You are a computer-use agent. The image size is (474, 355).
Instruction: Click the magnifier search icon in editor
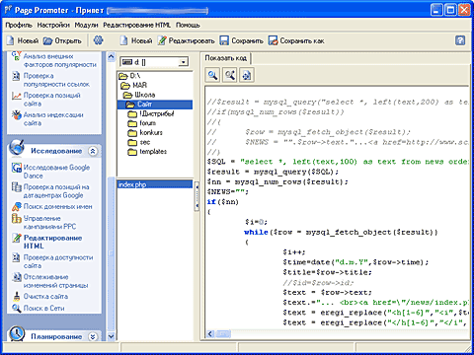pos(212,75)
